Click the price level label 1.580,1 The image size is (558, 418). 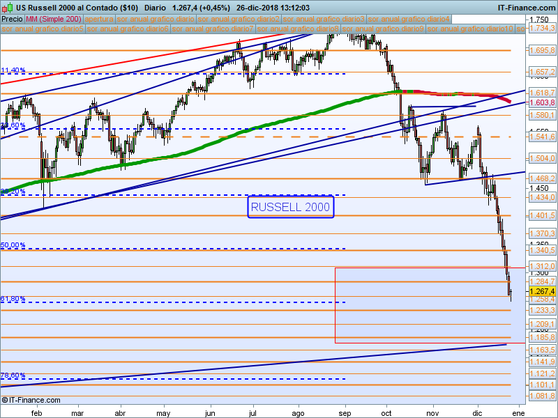[x=542, y=115]
